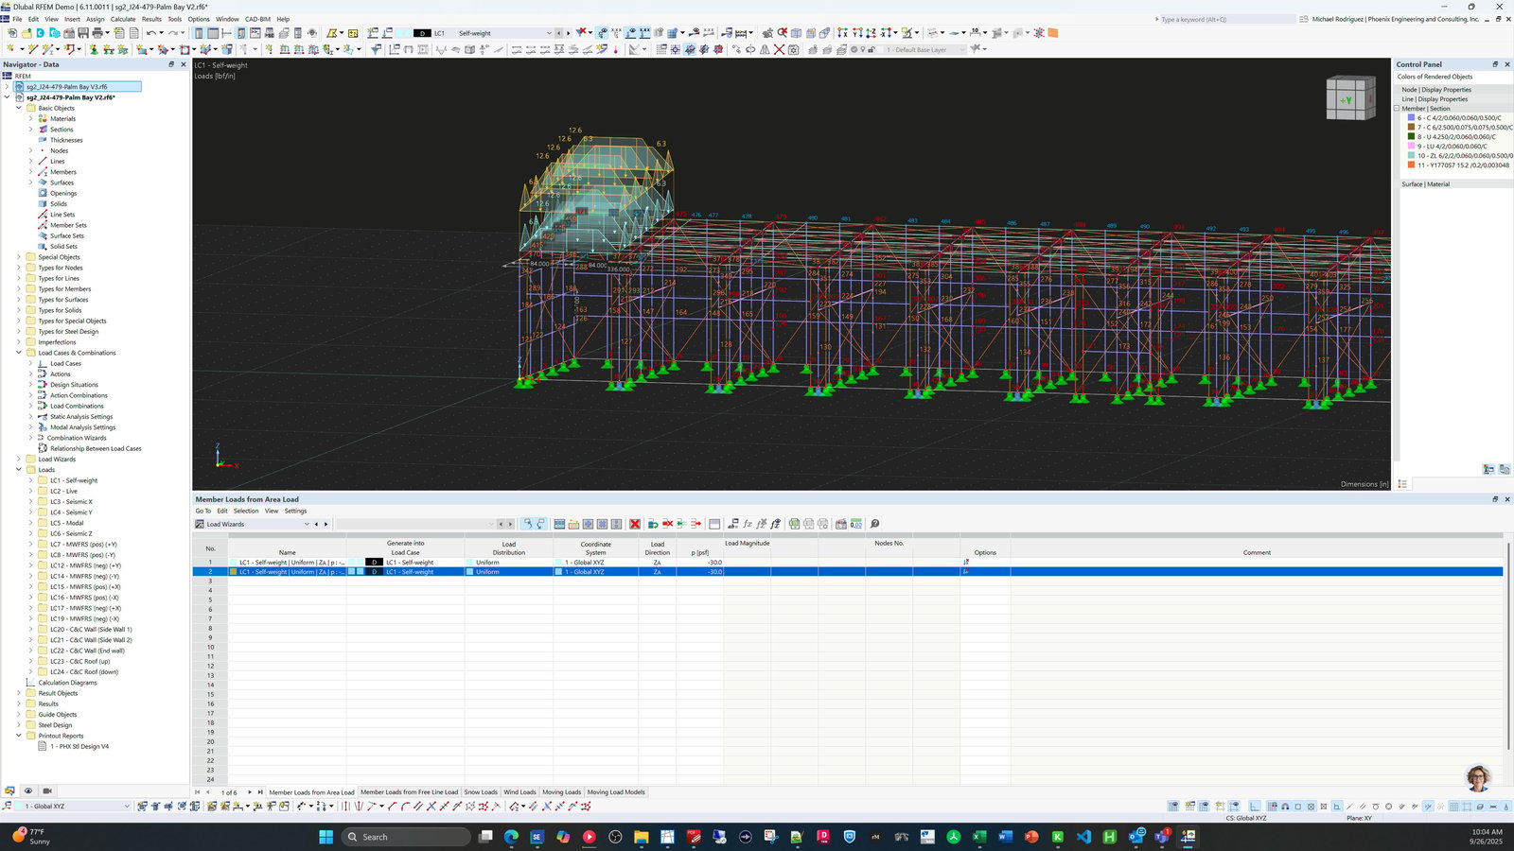
Task: Expand the Materials tree node
Action: click(30, 119)
